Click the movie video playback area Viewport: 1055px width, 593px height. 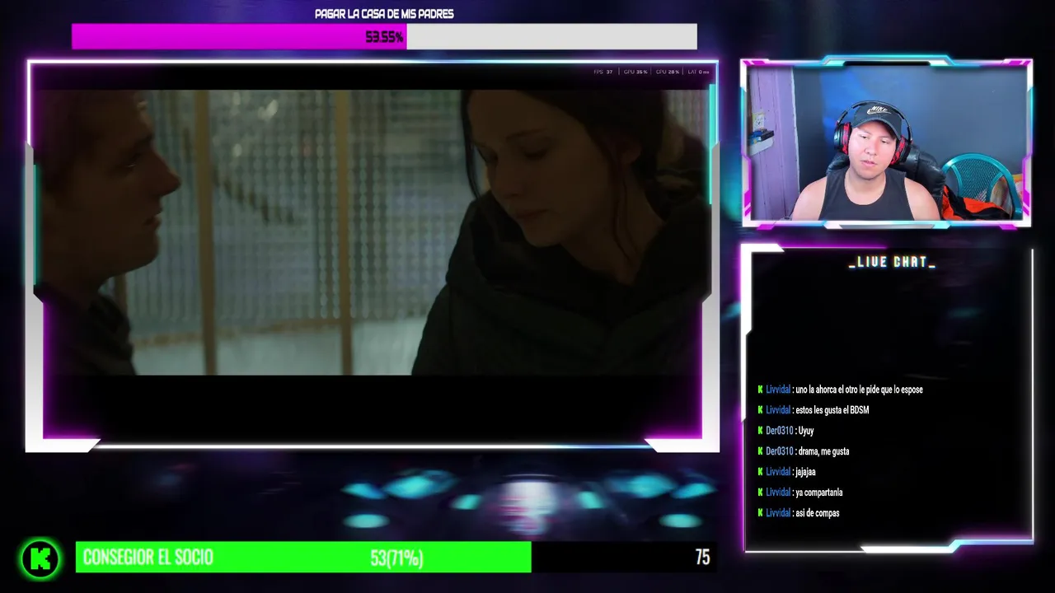tap(372, 232)
